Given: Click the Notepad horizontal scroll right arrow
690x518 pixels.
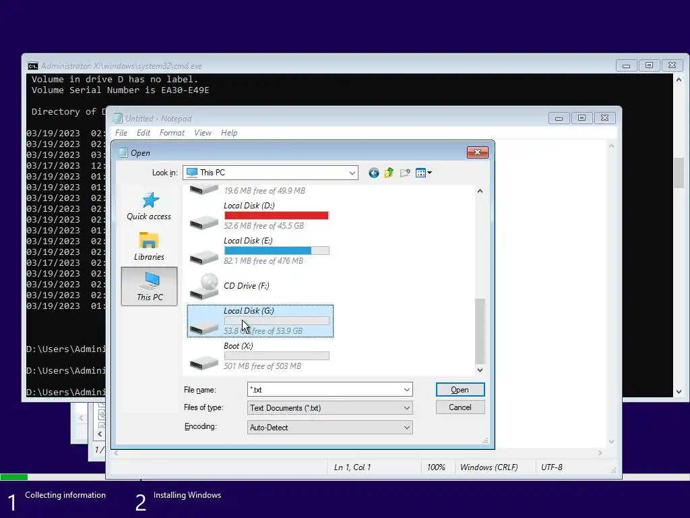Looking at the screenshot, I should click(x=600, y=453).
